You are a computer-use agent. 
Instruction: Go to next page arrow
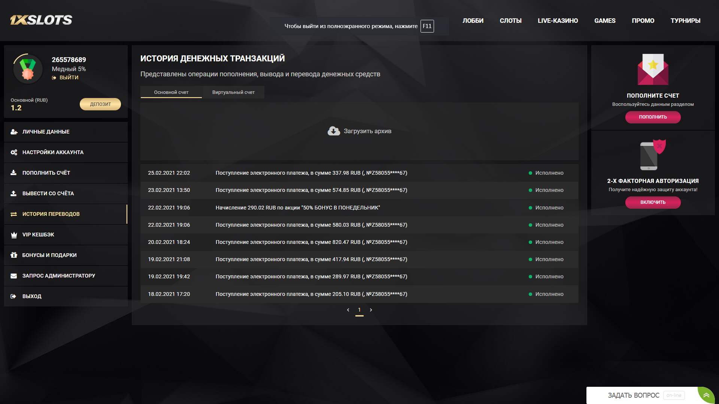[x=371, y=310]
